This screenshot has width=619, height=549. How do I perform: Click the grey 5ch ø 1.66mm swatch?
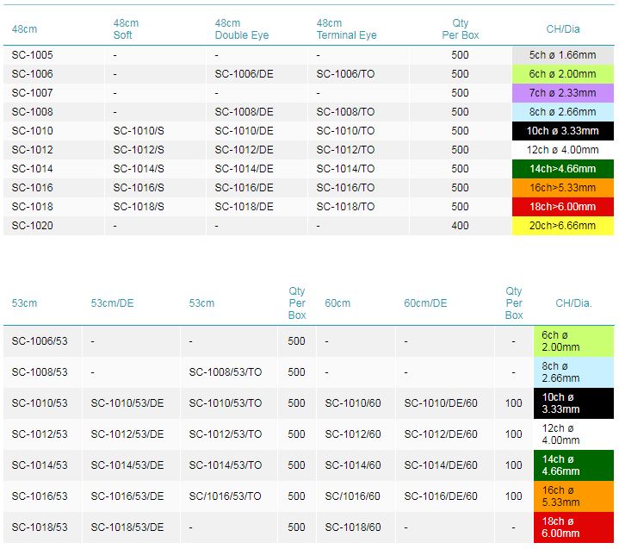tap(562, 55)
